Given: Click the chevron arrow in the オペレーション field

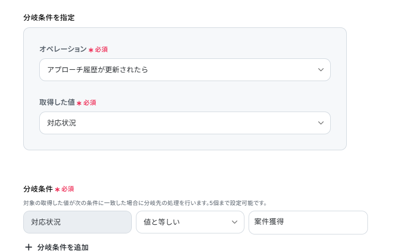Looking at the screenshot, I should [x=321, y=70].
